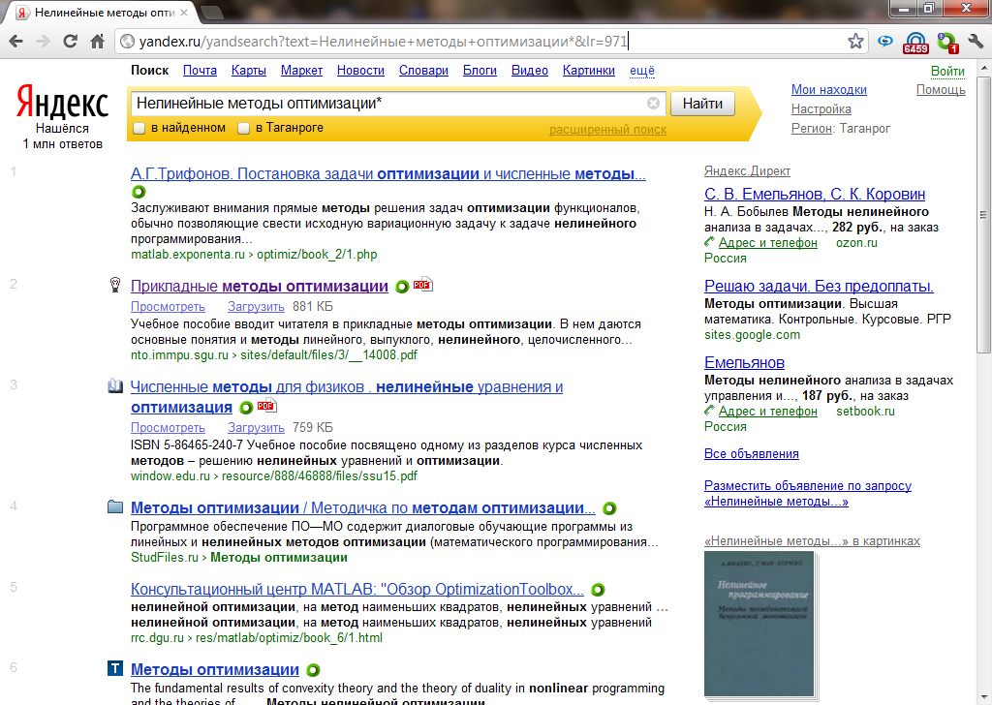Image resolution: width=992 pixels, height=705 pixels.
Task: Open the Все объявления link
Action: pos(751,454)
